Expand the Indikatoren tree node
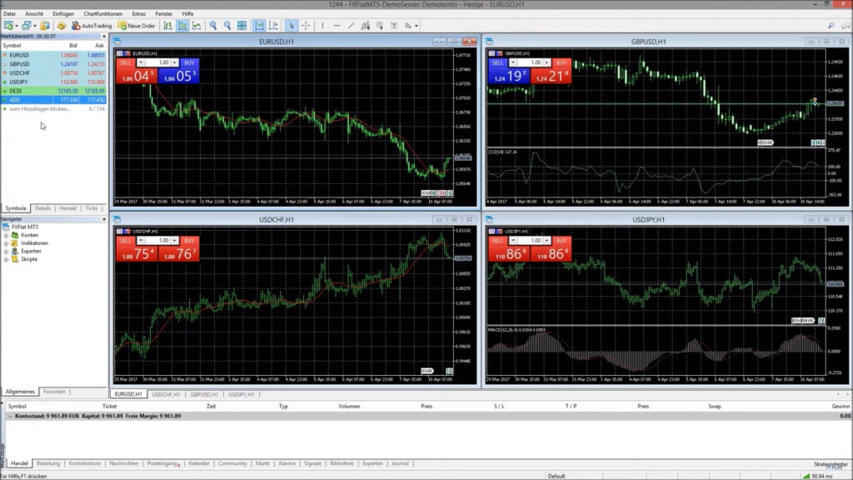The image size is (853, 480). pos(6,243)
